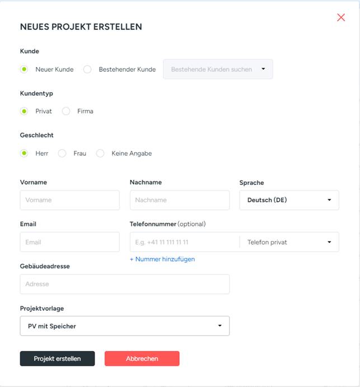360x387 pixels.
Task: Click the + Nummer hinzufügen link
Action: pyautogui.click(x=162, y=259)
